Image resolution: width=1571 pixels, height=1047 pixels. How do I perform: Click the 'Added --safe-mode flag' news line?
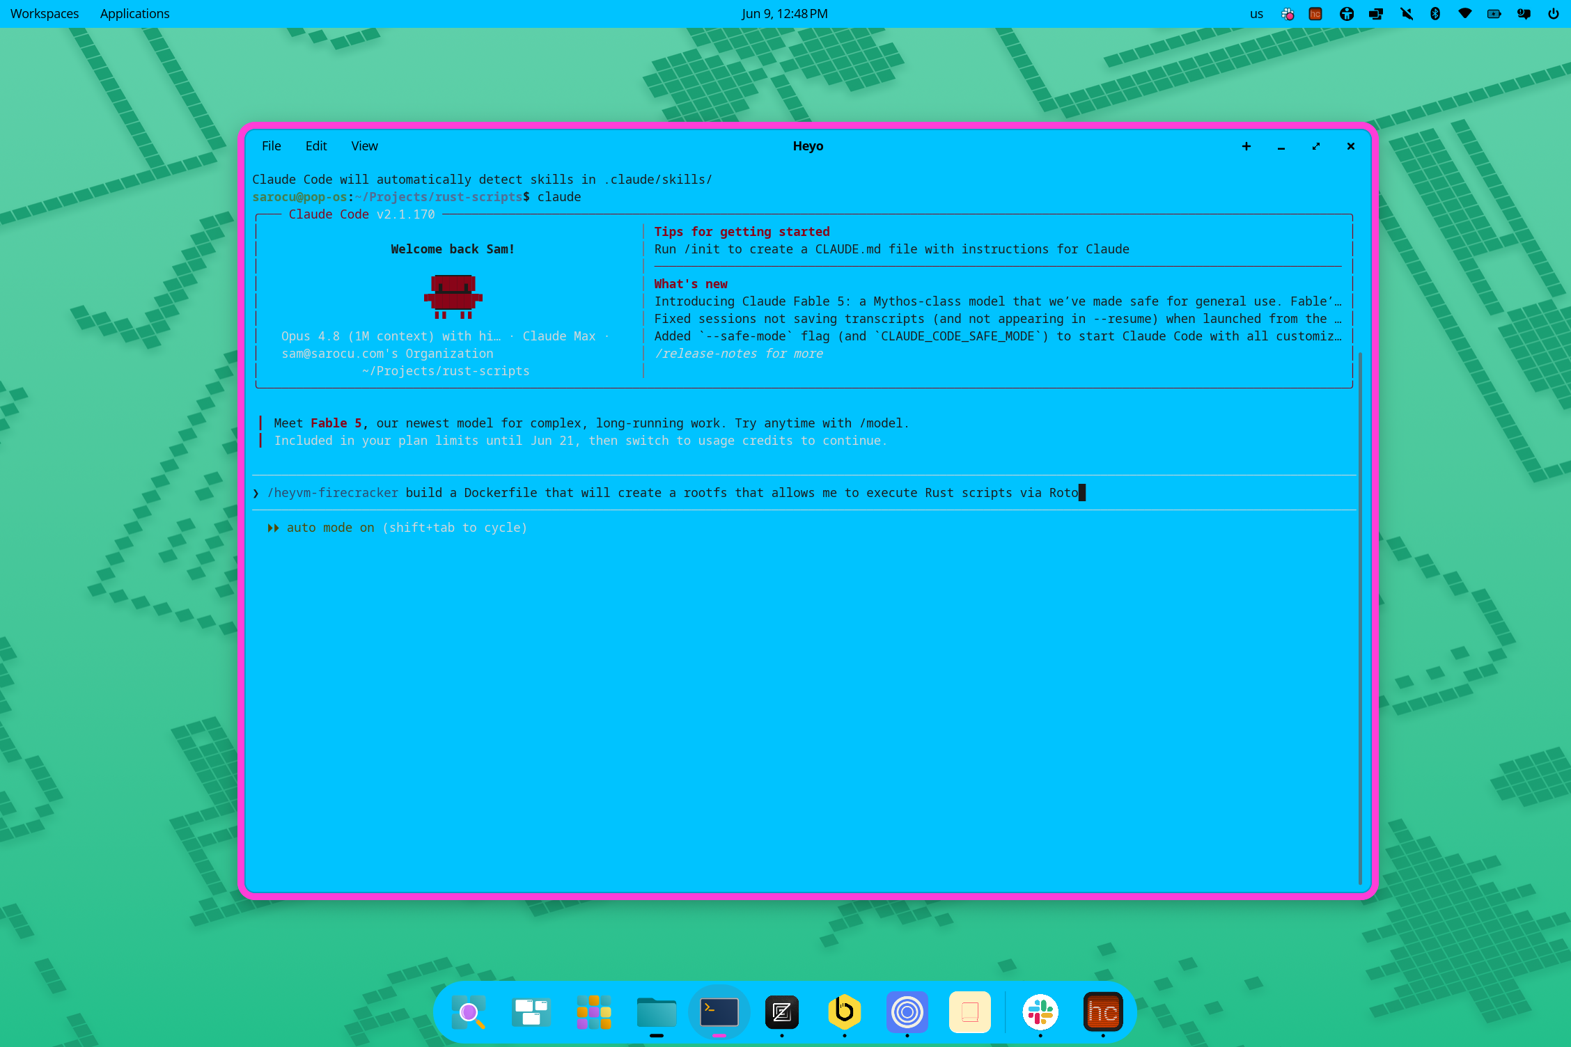998,336
